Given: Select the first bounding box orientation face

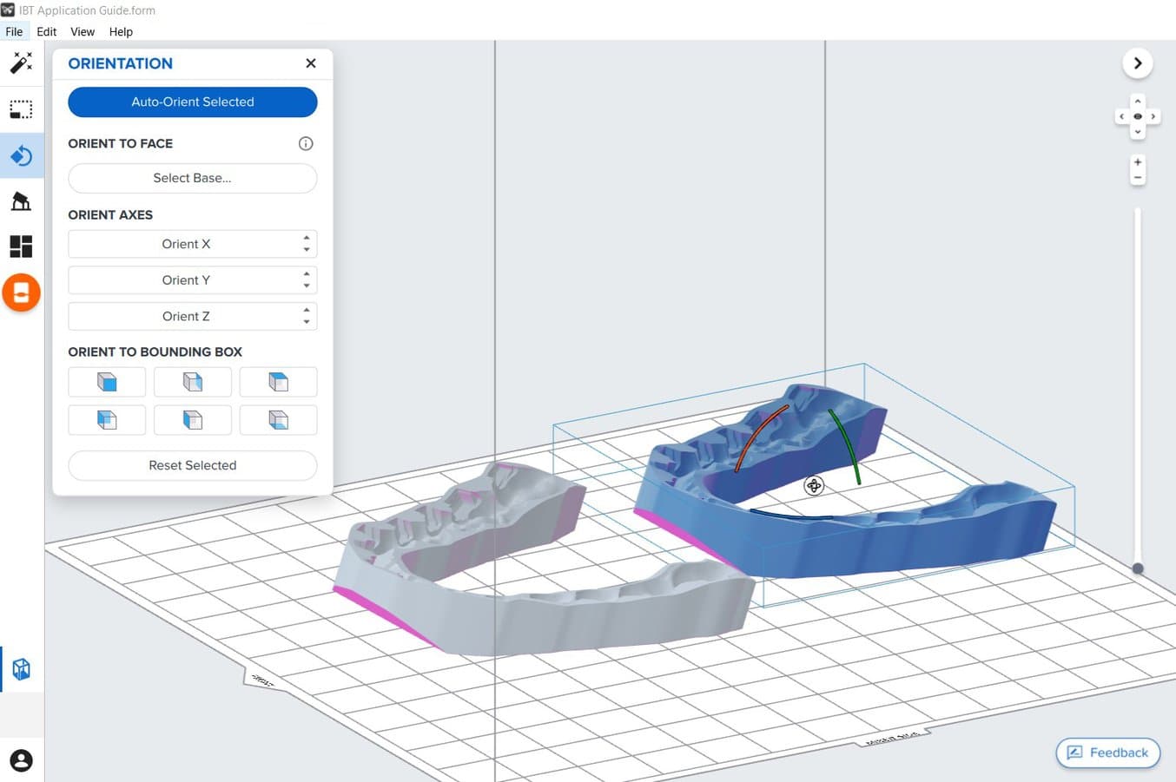Looking at the screenshot, I should pyautogui.click(x=107, y=382).
